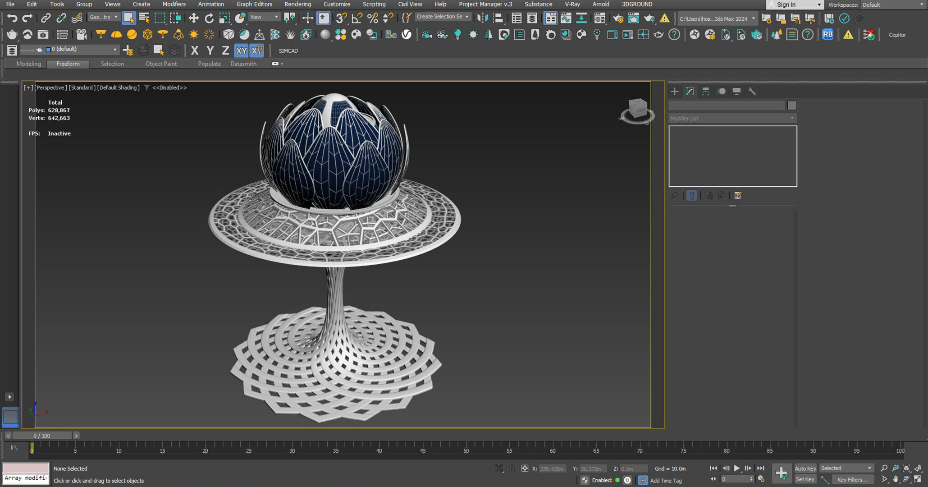Click the Set Key button
The width and height of the screenshot is (928, 487).
[x=805, y=479]
